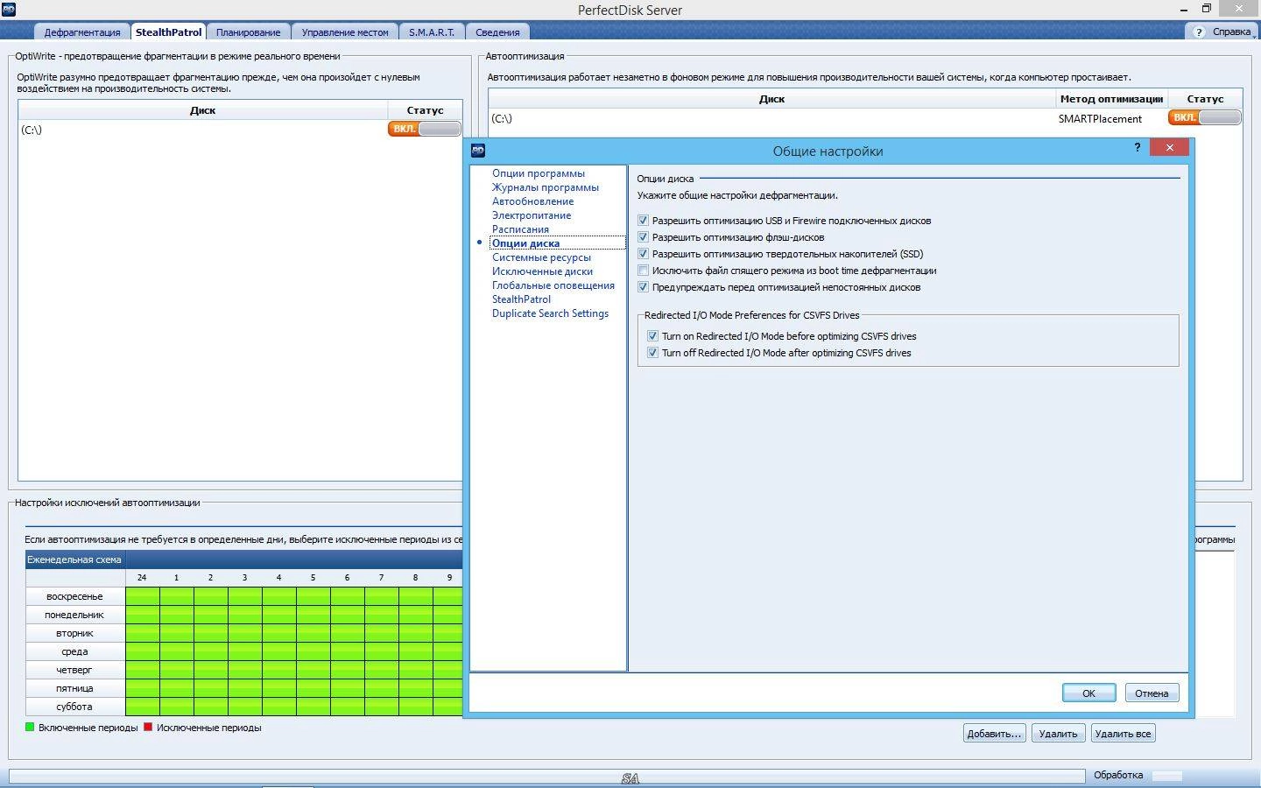This screenshot has width=1261, height=788.
Task: Toggle Разрешить оптимизацию флэш-дисков checkbox
Action: coord(643,237)
